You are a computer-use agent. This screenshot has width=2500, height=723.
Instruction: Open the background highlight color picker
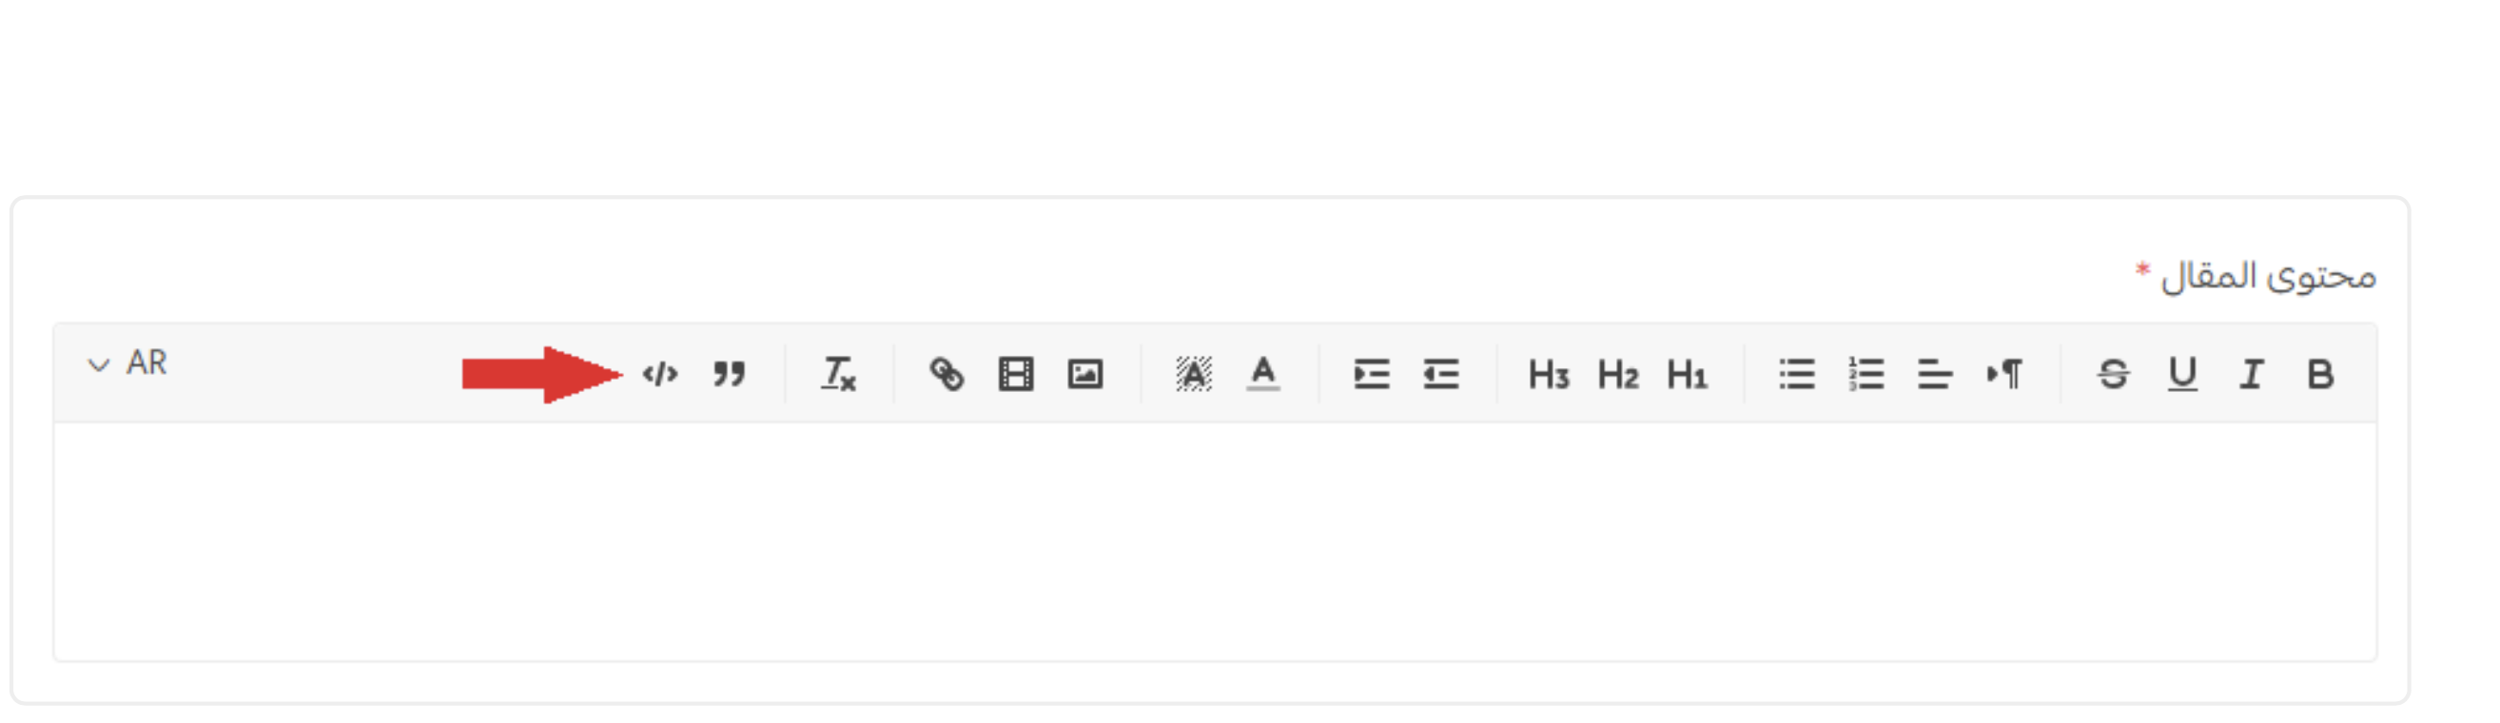(1194, 374)
